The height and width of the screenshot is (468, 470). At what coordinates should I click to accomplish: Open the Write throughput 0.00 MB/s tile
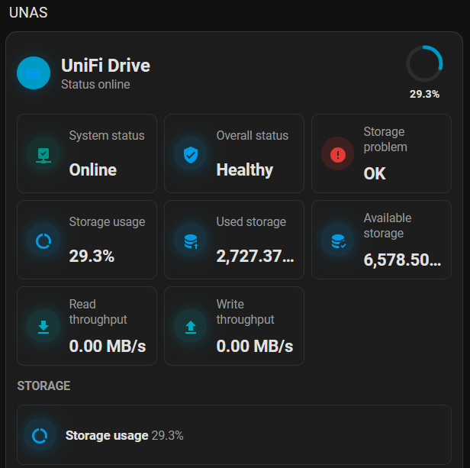pyautogui.click(x=234, y=326)
